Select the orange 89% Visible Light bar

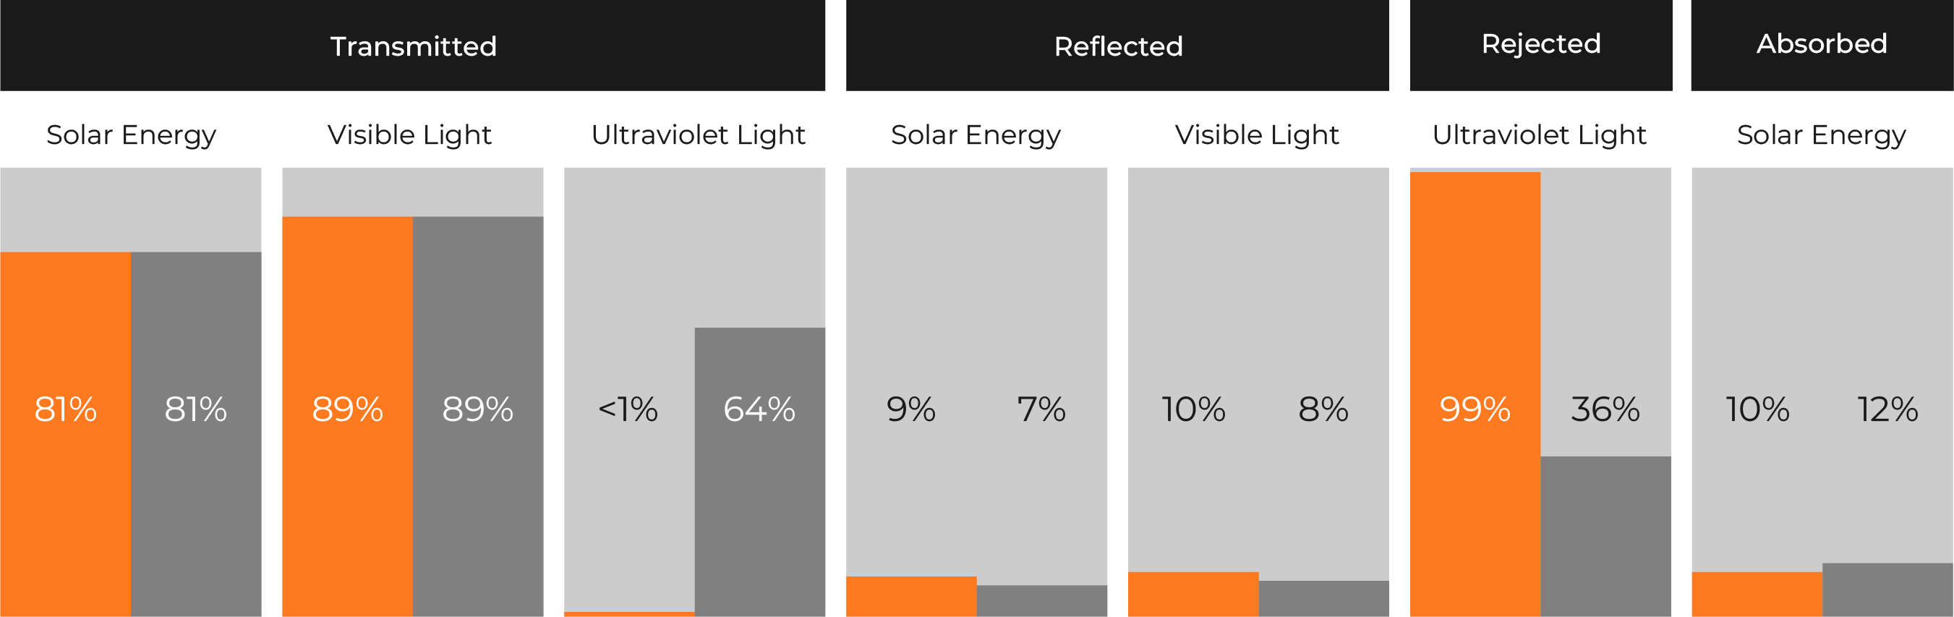[347, 416]
